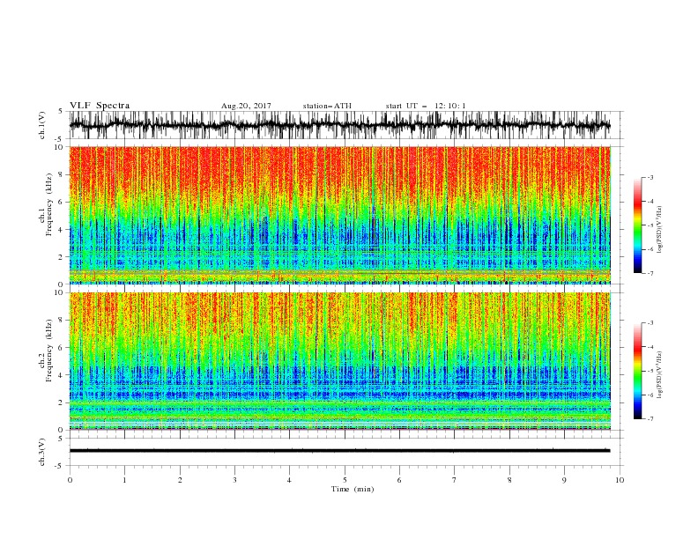698x539 pixels.
Task: Click the time axis tick label '5'
Action: click(x=345, y=480)
